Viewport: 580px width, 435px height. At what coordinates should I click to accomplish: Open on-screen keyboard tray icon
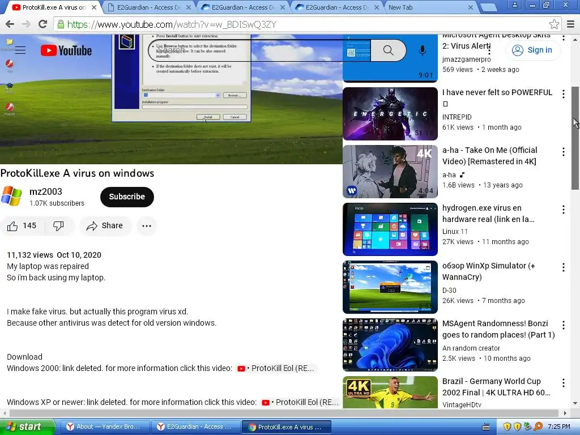click(486, 427)
